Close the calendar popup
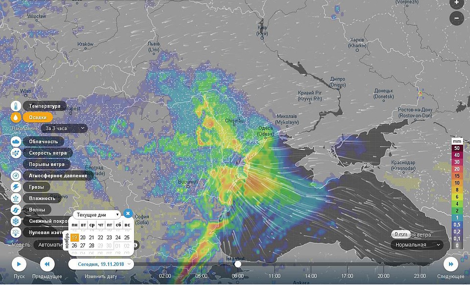470x285 pixels. [128, 214]
